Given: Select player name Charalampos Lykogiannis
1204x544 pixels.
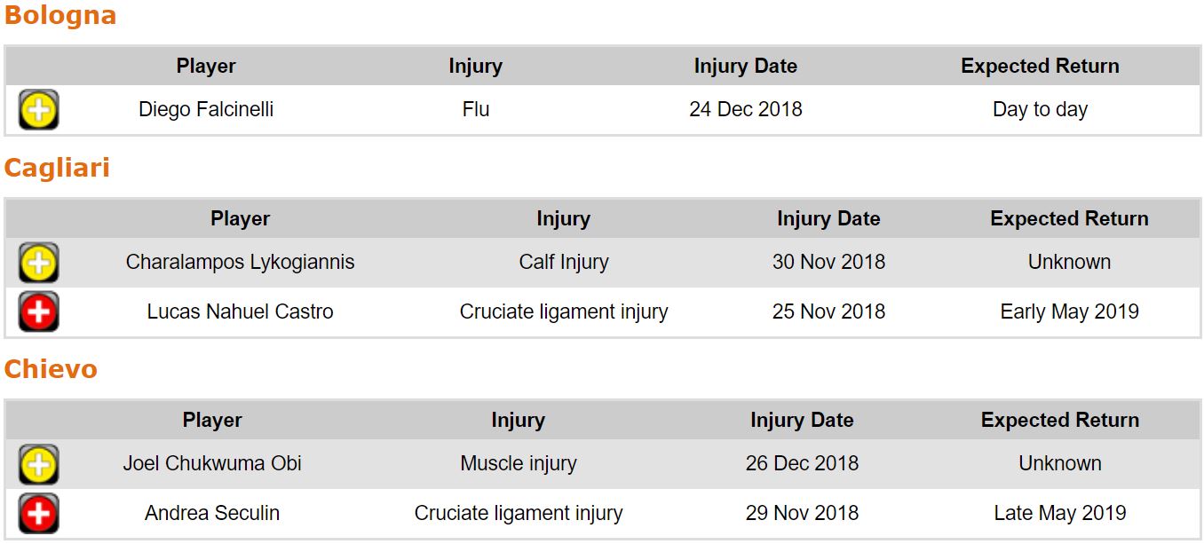Looking at the screenshot, I should [240, 263].
